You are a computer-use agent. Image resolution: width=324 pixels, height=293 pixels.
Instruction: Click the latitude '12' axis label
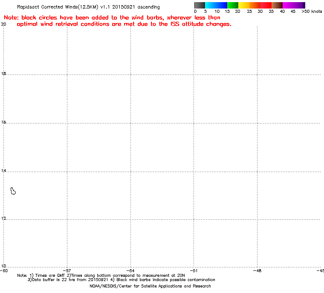3,218
